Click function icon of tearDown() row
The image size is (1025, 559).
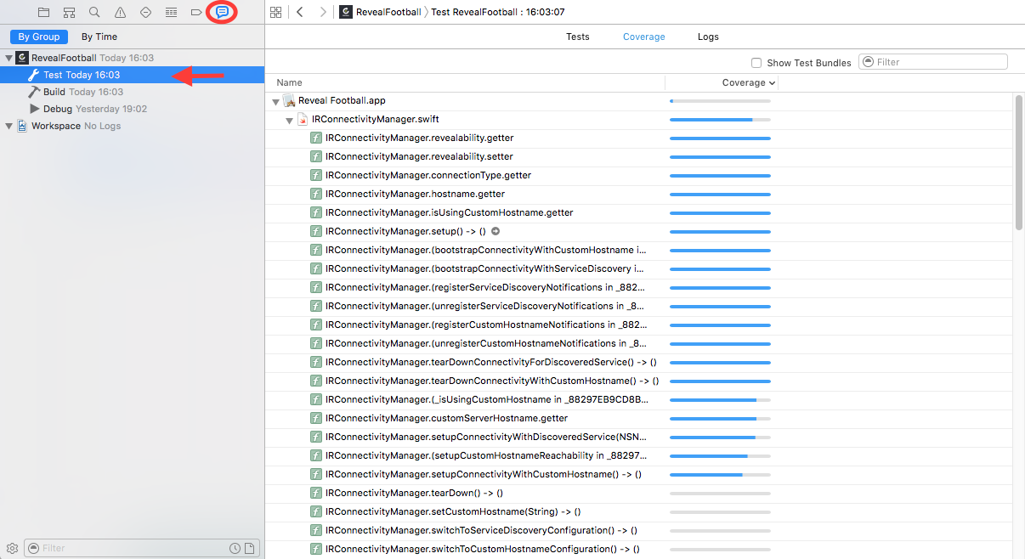click(316, 493)
